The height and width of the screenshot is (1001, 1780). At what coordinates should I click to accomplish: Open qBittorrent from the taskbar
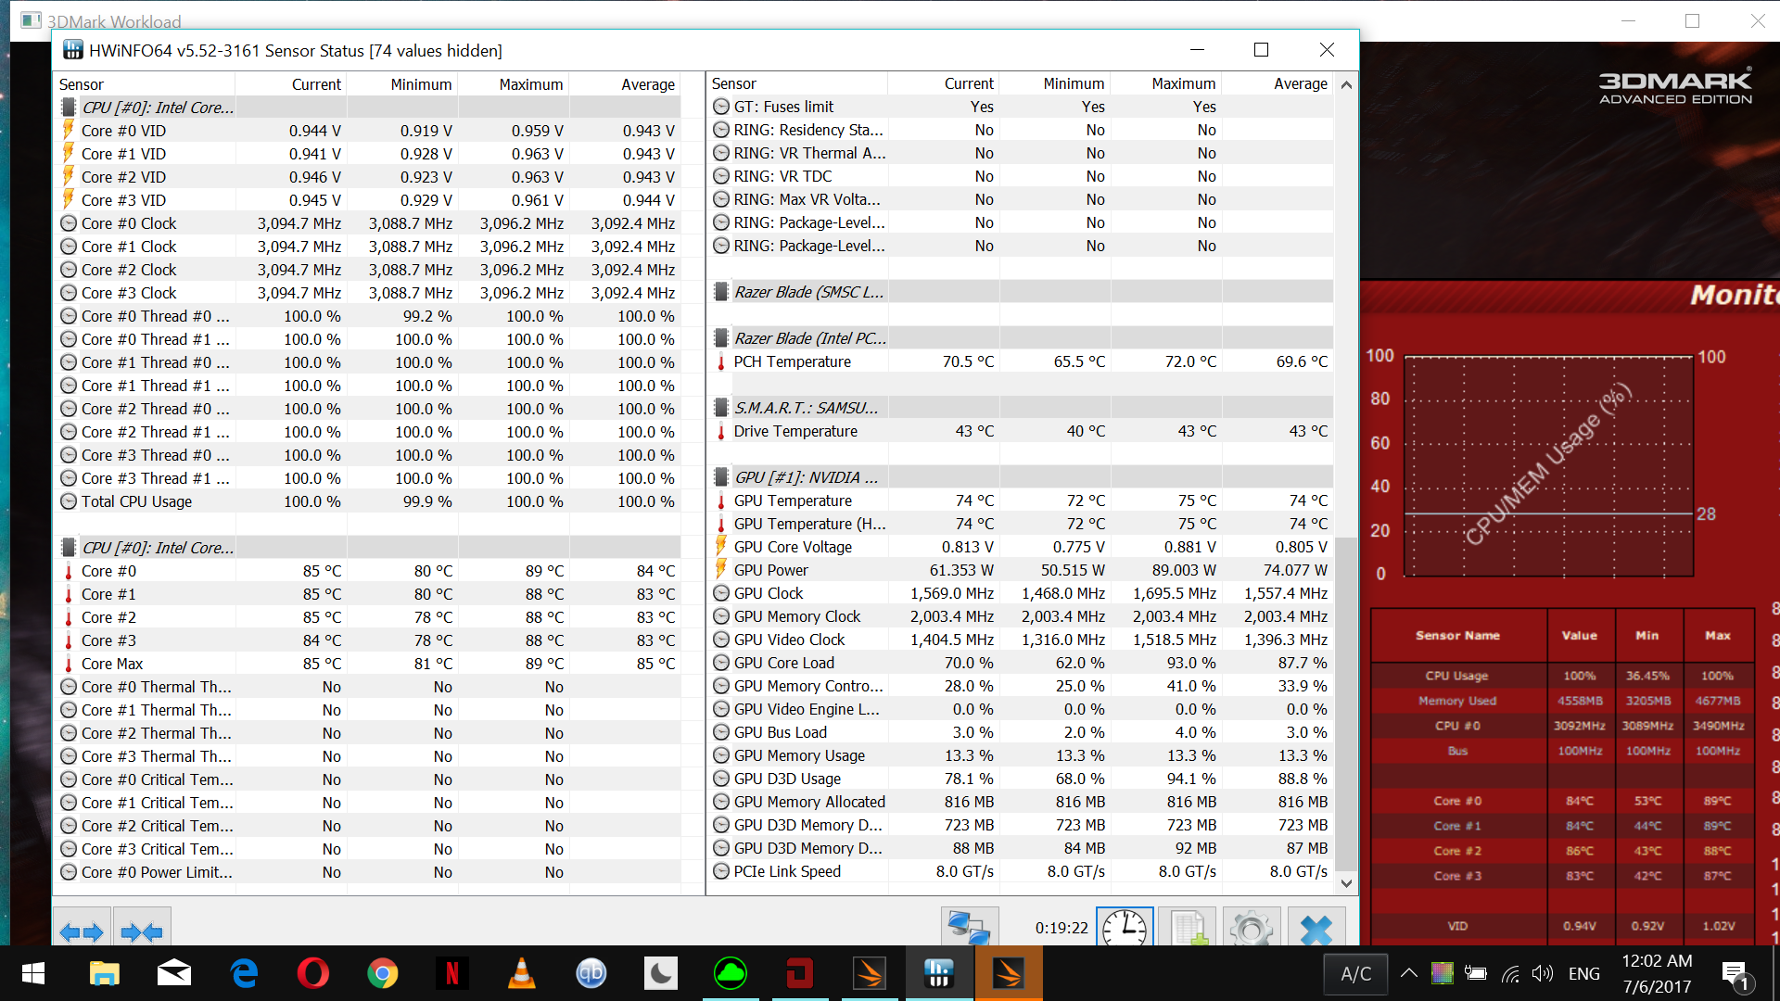pyautogui.click(x=591, y=973)
